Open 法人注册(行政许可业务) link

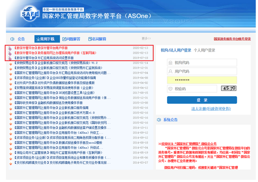211,109
